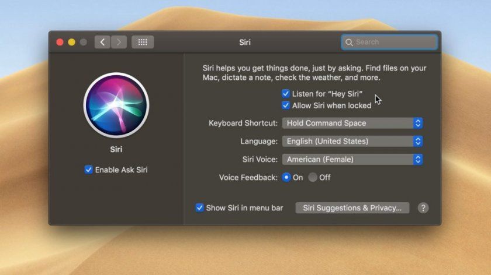Click the forward navigation arrow

pos(119,42)
